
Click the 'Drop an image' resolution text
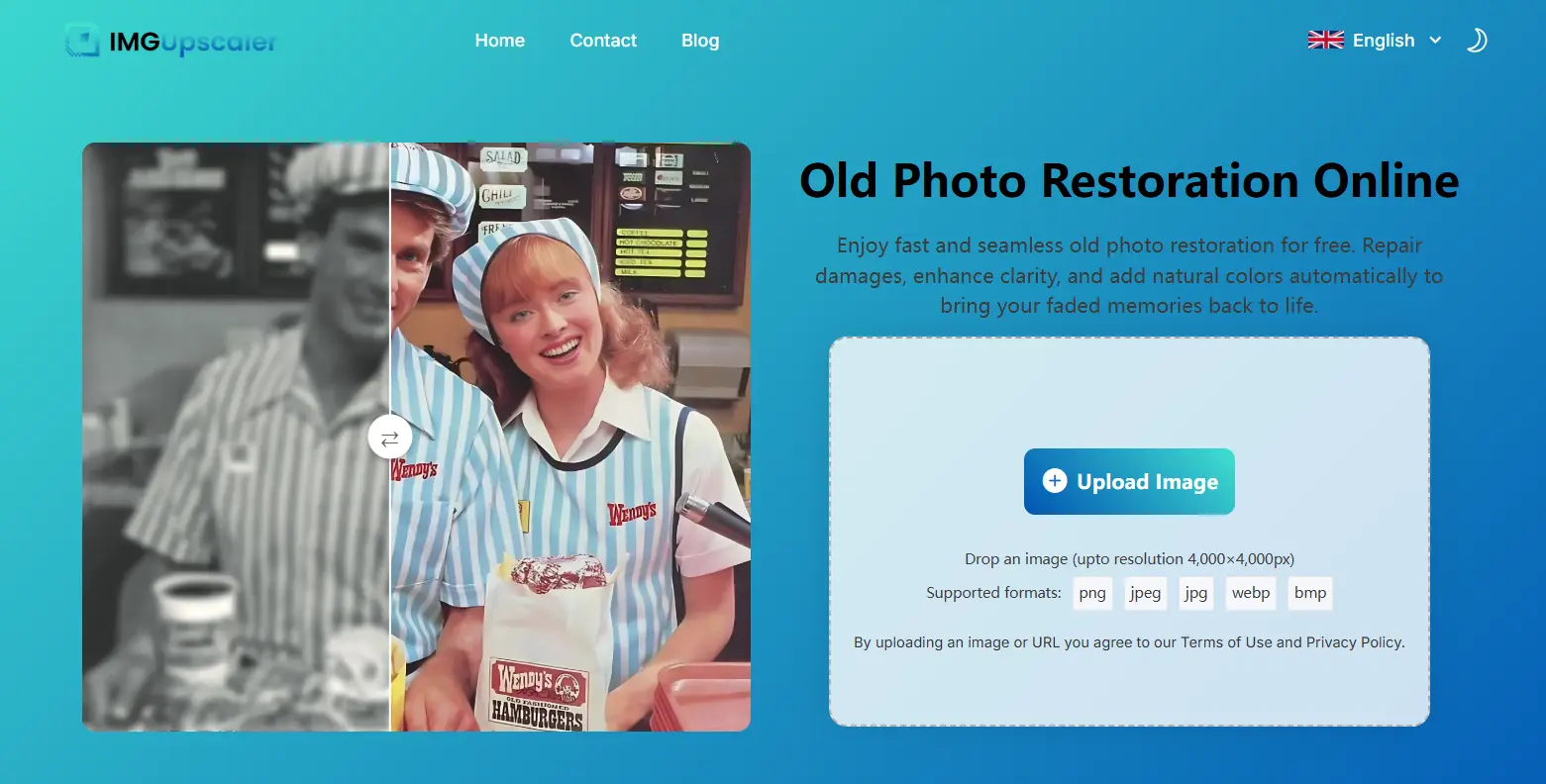pos(1129,559)
